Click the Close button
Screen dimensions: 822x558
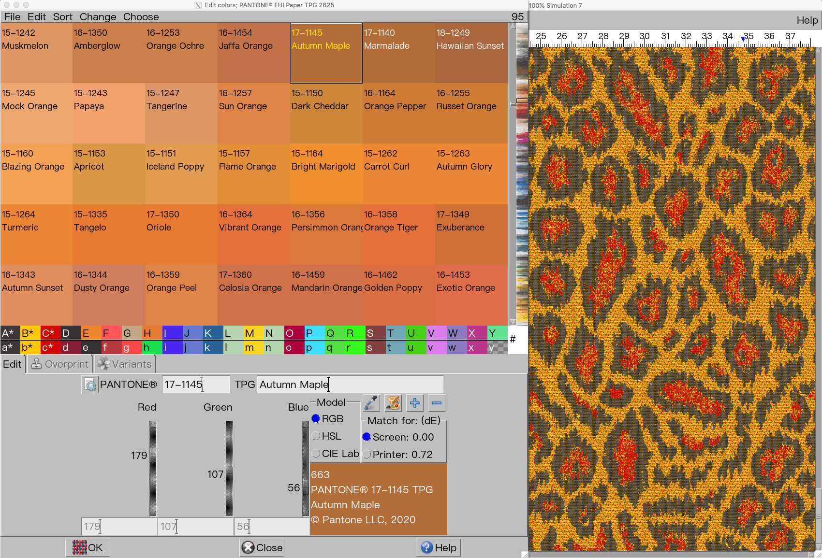[x=262, y=547]
